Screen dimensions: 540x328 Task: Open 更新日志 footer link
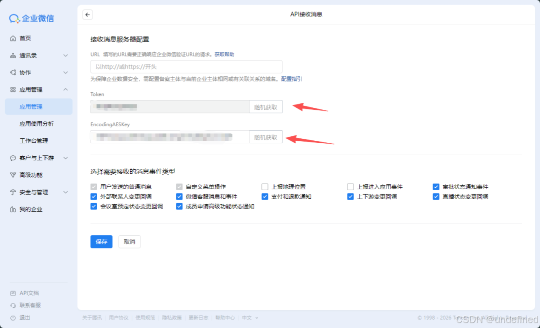coord(198,318)
